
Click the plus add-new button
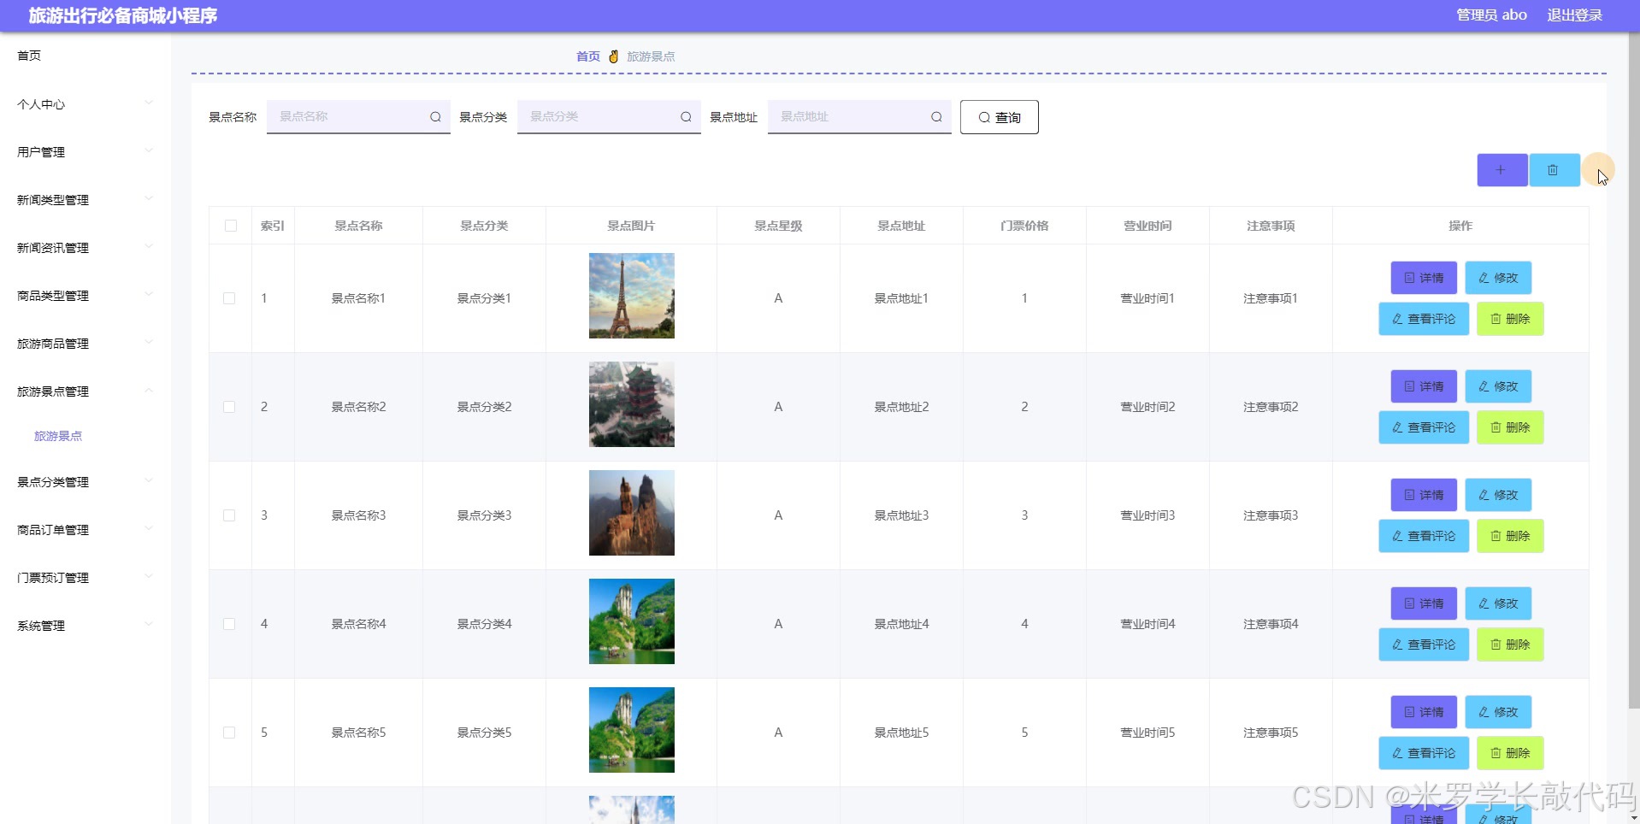(1501, 170)
